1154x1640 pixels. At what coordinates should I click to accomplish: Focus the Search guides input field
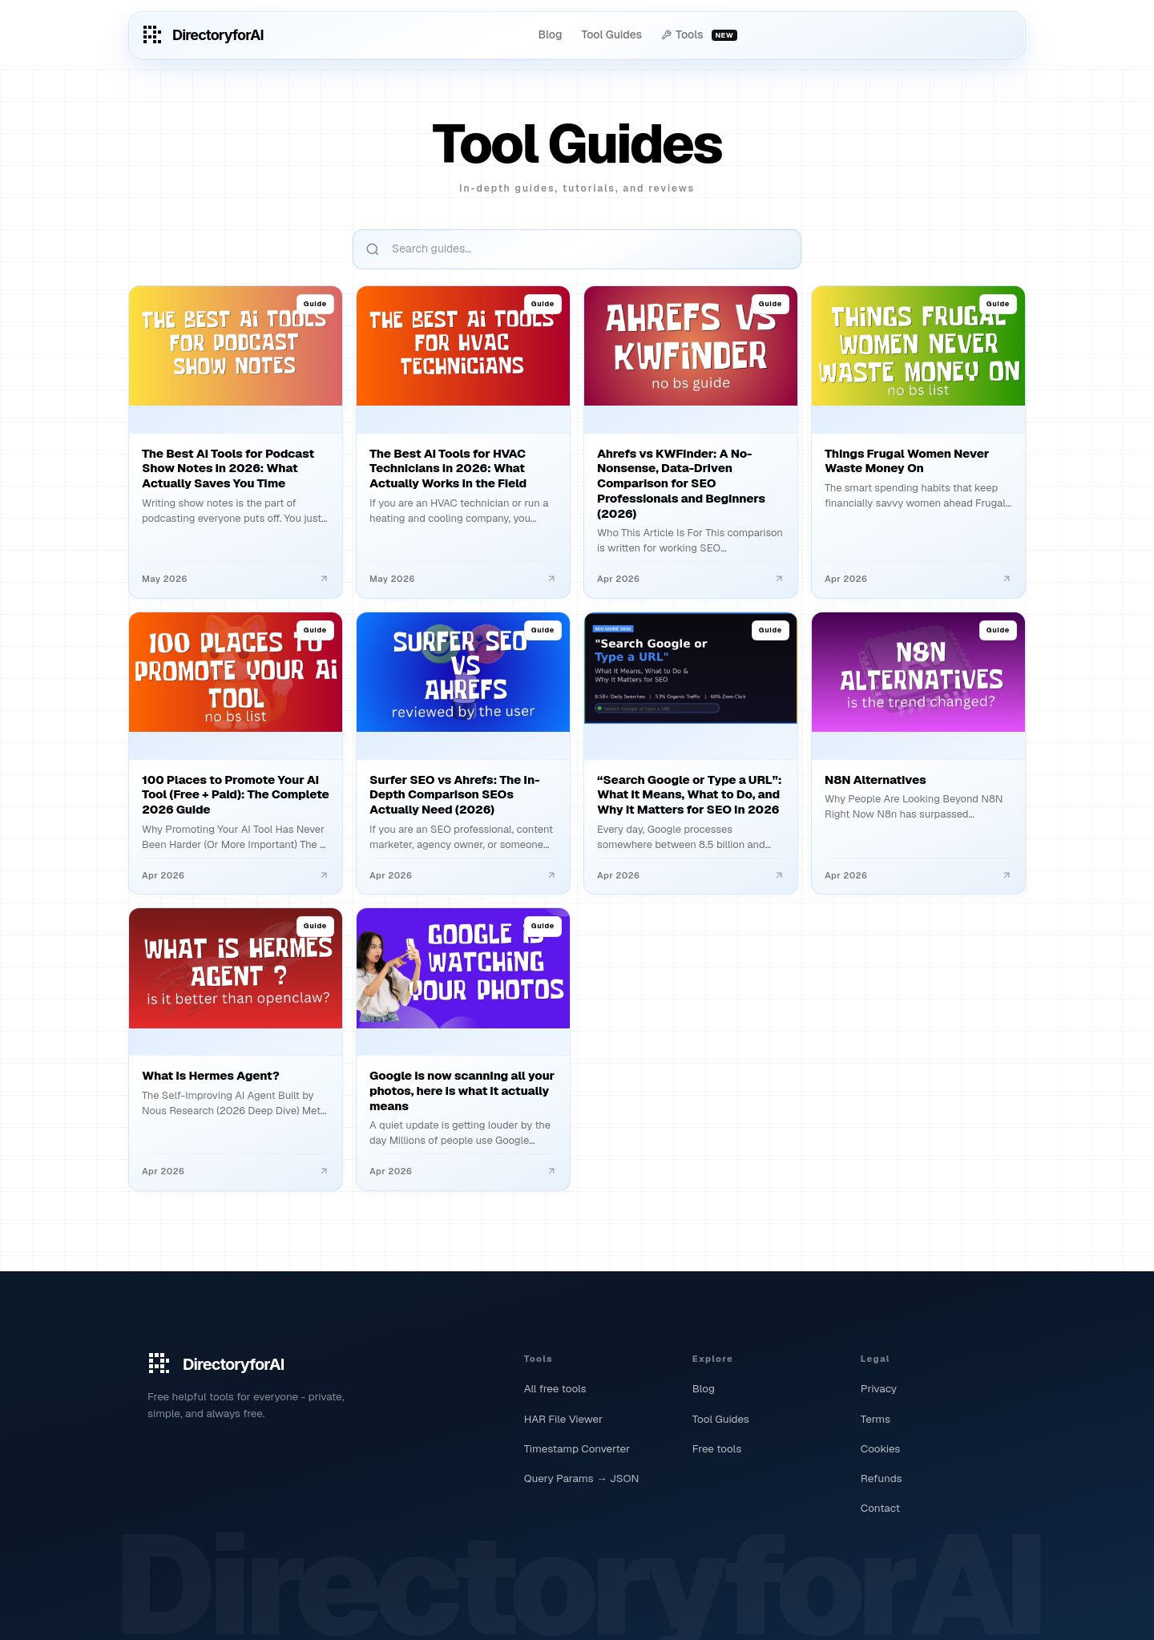(577, 249)
